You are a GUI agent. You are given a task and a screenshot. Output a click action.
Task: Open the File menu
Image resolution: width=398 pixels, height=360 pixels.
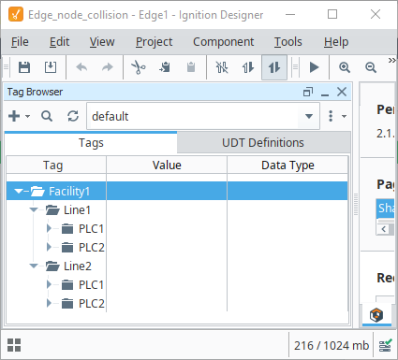(20, 42)
